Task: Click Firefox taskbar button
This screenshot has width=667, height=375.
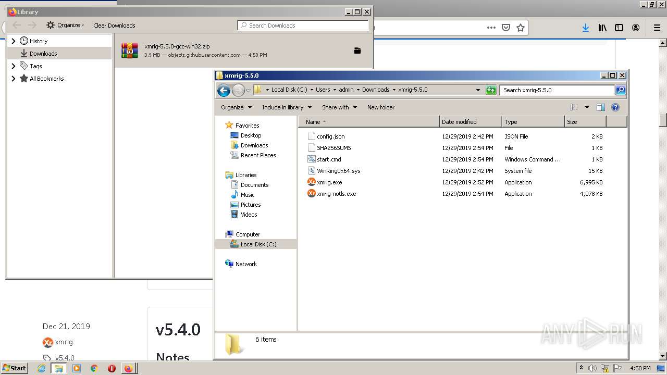Action: [129, 368]
